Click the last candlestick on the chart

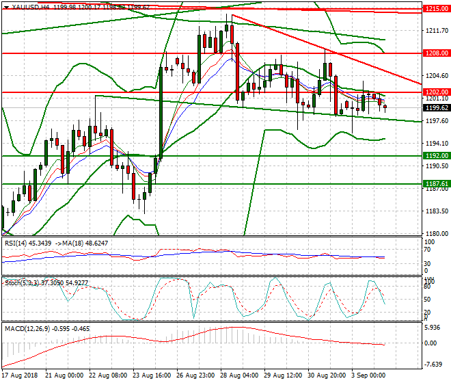385,107
